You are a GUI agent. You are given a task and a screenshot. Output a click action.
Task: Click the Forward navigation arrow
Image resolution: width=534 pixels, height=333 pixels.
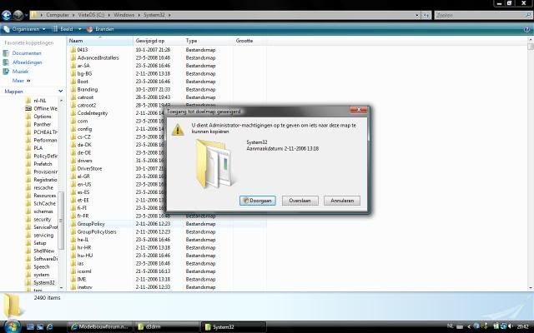tap(18, 15)
